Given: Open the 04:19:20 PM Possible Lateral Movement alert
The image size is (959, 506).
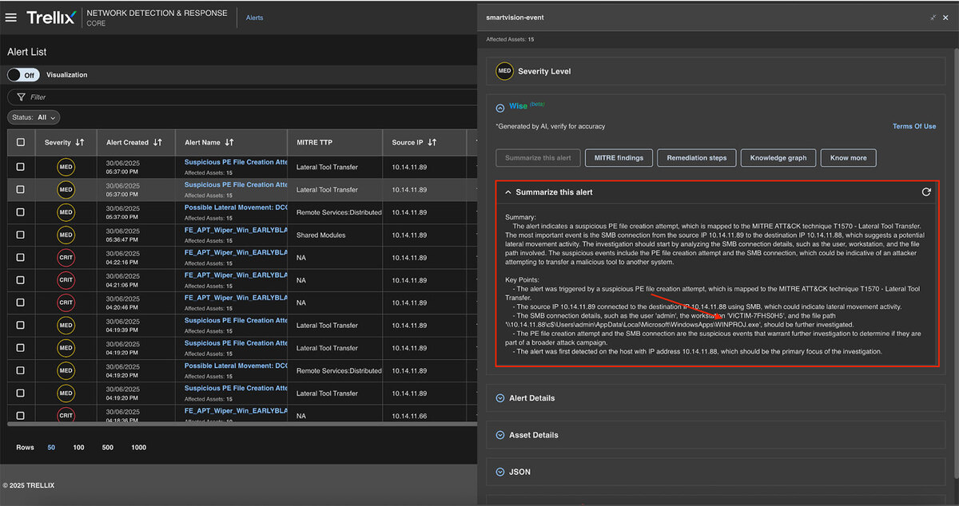Looking at the screenshot, I should [x=236, y=366].
